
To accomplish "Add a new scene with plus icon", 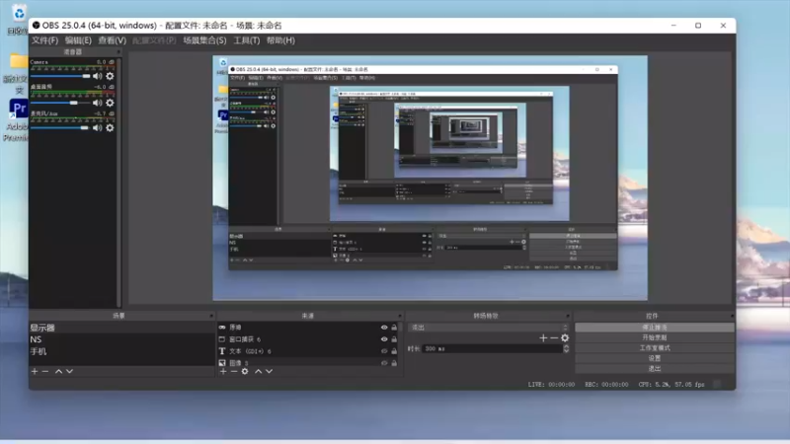I will [35, 372].
